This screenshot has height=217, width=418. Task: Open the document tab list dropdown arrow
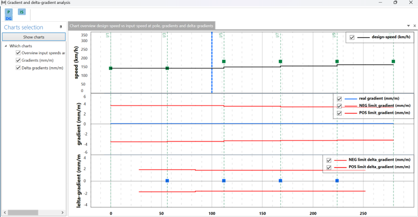pyautogui.click(x=408, y=26)
